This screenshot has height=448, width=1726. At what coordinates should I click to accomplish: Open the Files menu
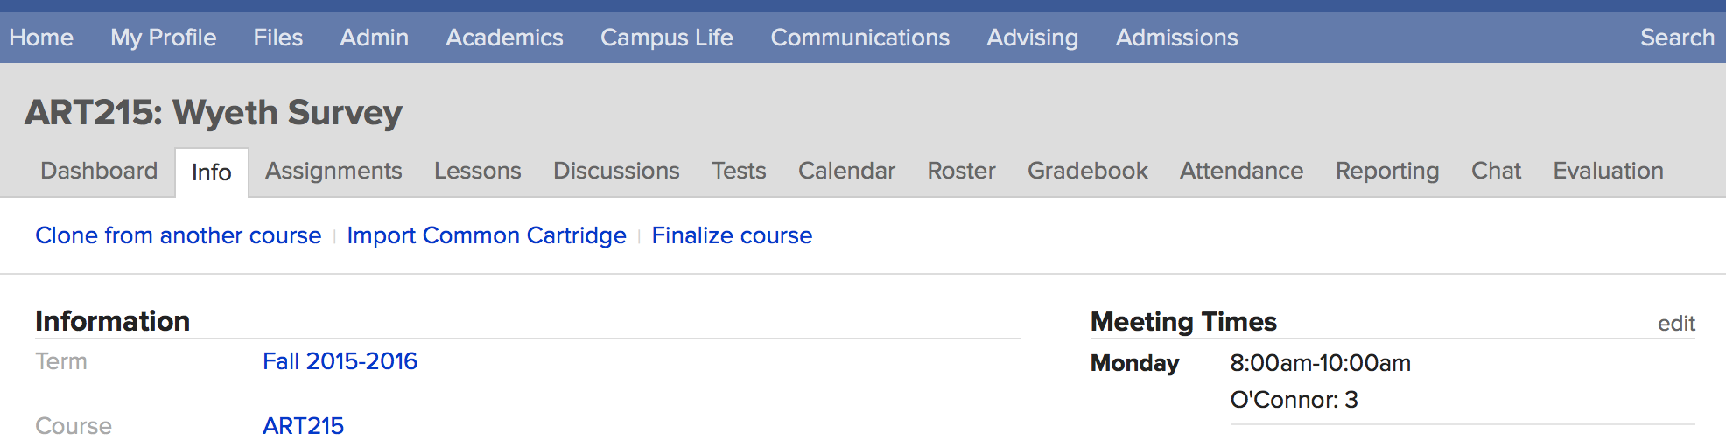277,38
